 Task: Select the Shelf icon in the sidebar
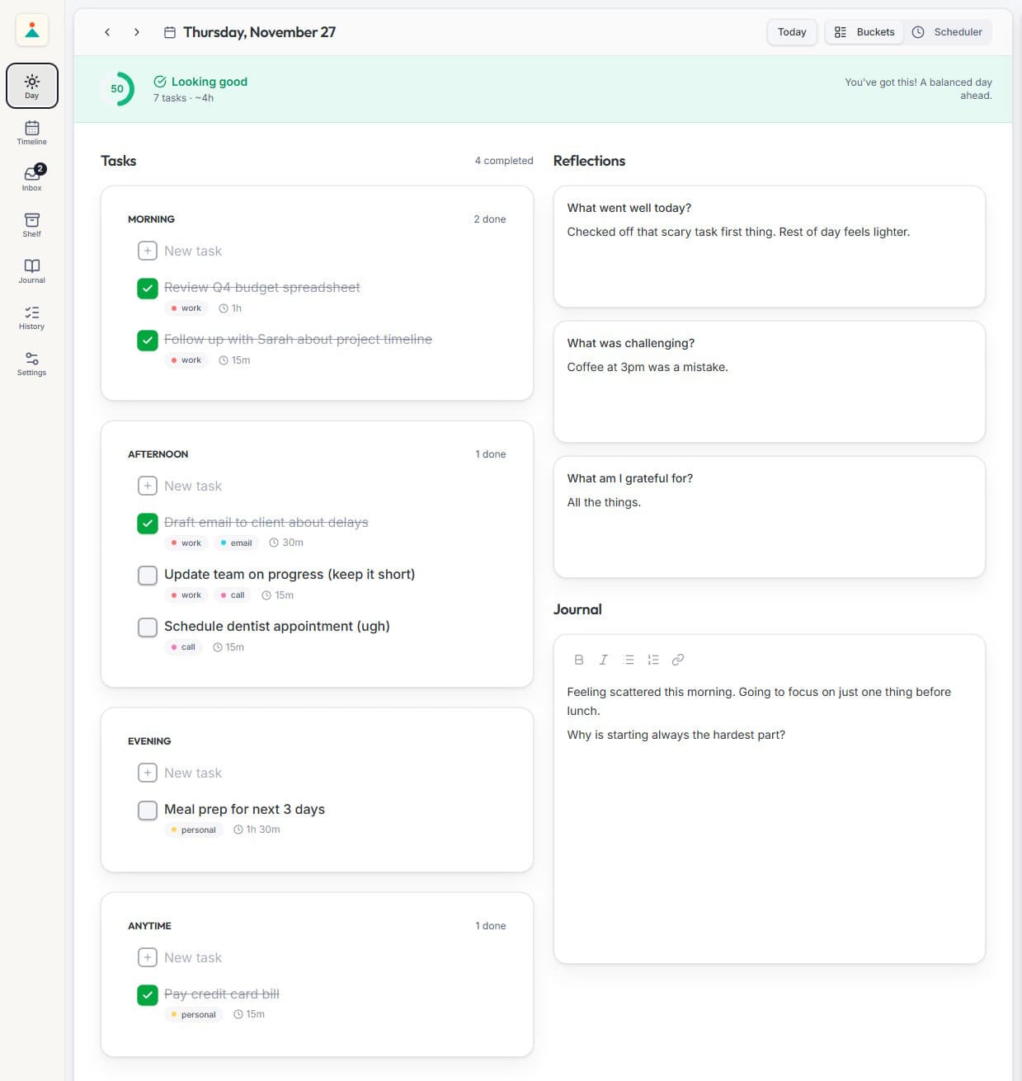click(x=31, y=224)
